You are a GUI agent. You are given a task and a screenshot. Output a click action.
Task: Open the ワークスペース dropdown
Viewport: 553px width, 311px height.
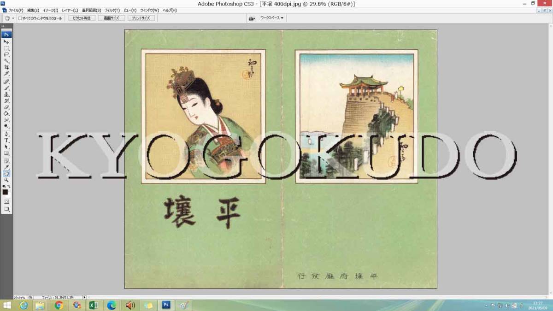click(x=272, y=18)
